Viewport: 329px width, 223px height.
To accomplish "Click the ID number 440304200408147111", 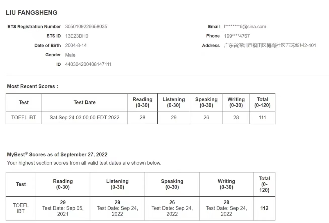I will coord(88,64).
